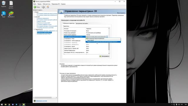188x106 pixels.
Task: Open the Рабочий стол menu
Action: 46,4
